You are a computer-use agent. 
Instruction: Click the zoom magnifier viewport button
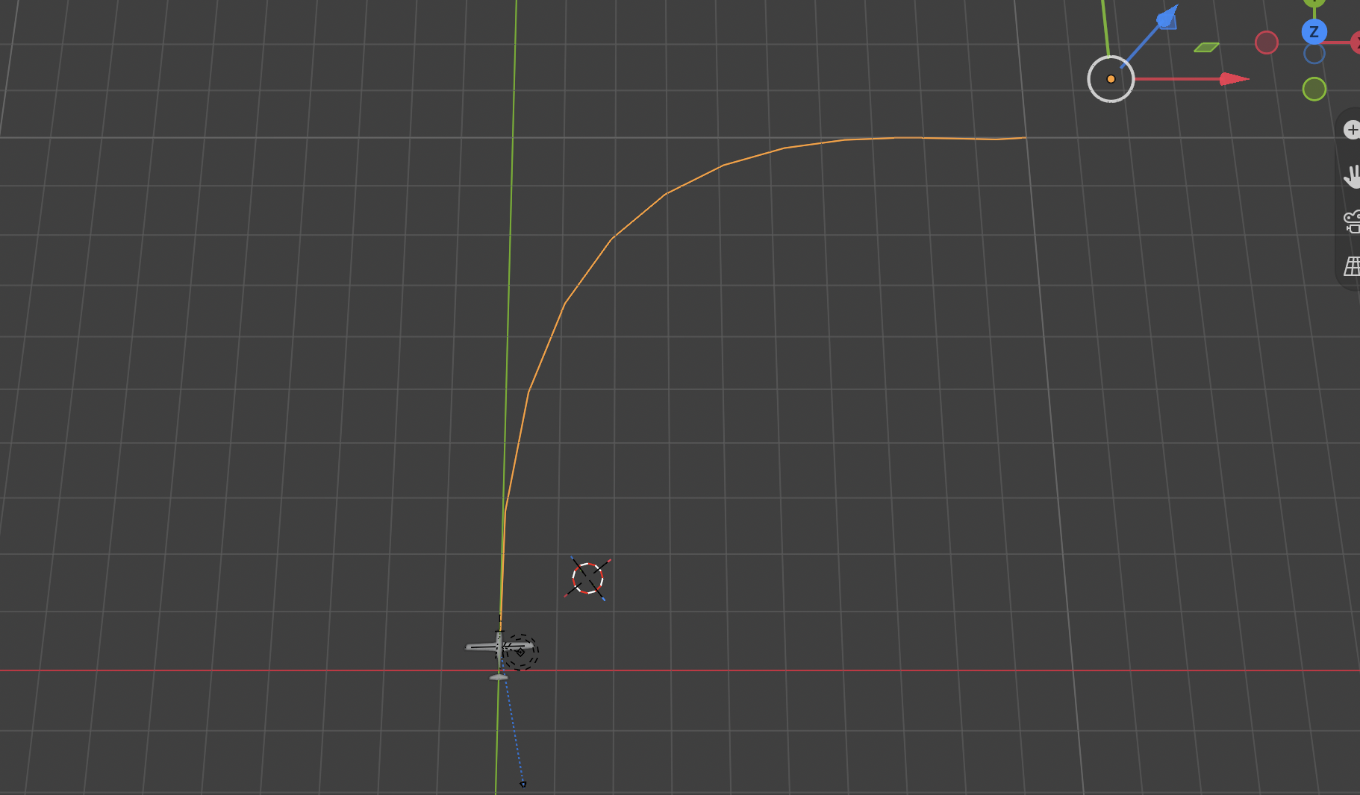point(1352,130)
